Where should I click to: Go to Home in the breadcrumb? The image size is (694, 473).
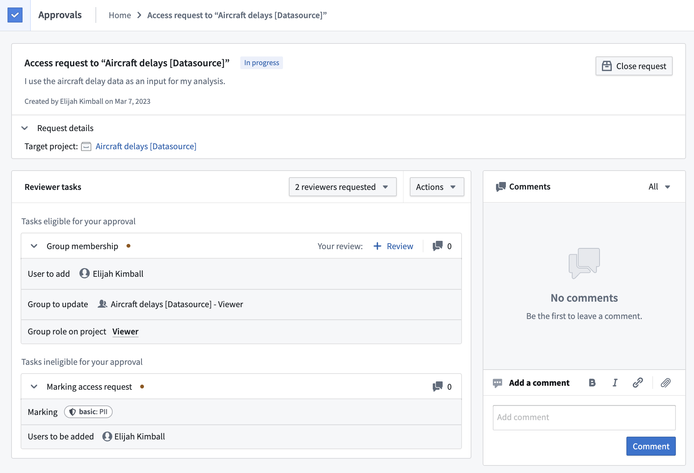click(120, 15)
